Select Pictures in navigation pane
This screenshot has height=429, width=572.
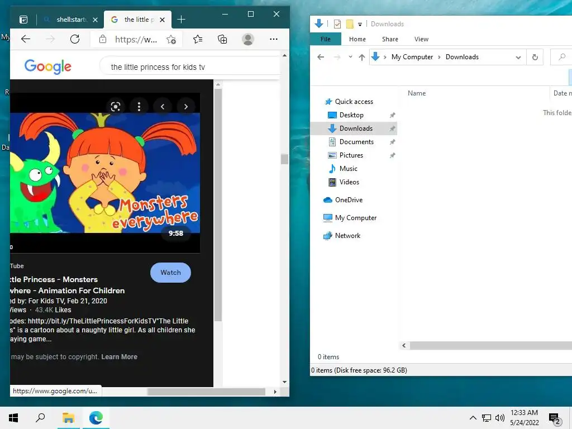click(x=351, y=155)
